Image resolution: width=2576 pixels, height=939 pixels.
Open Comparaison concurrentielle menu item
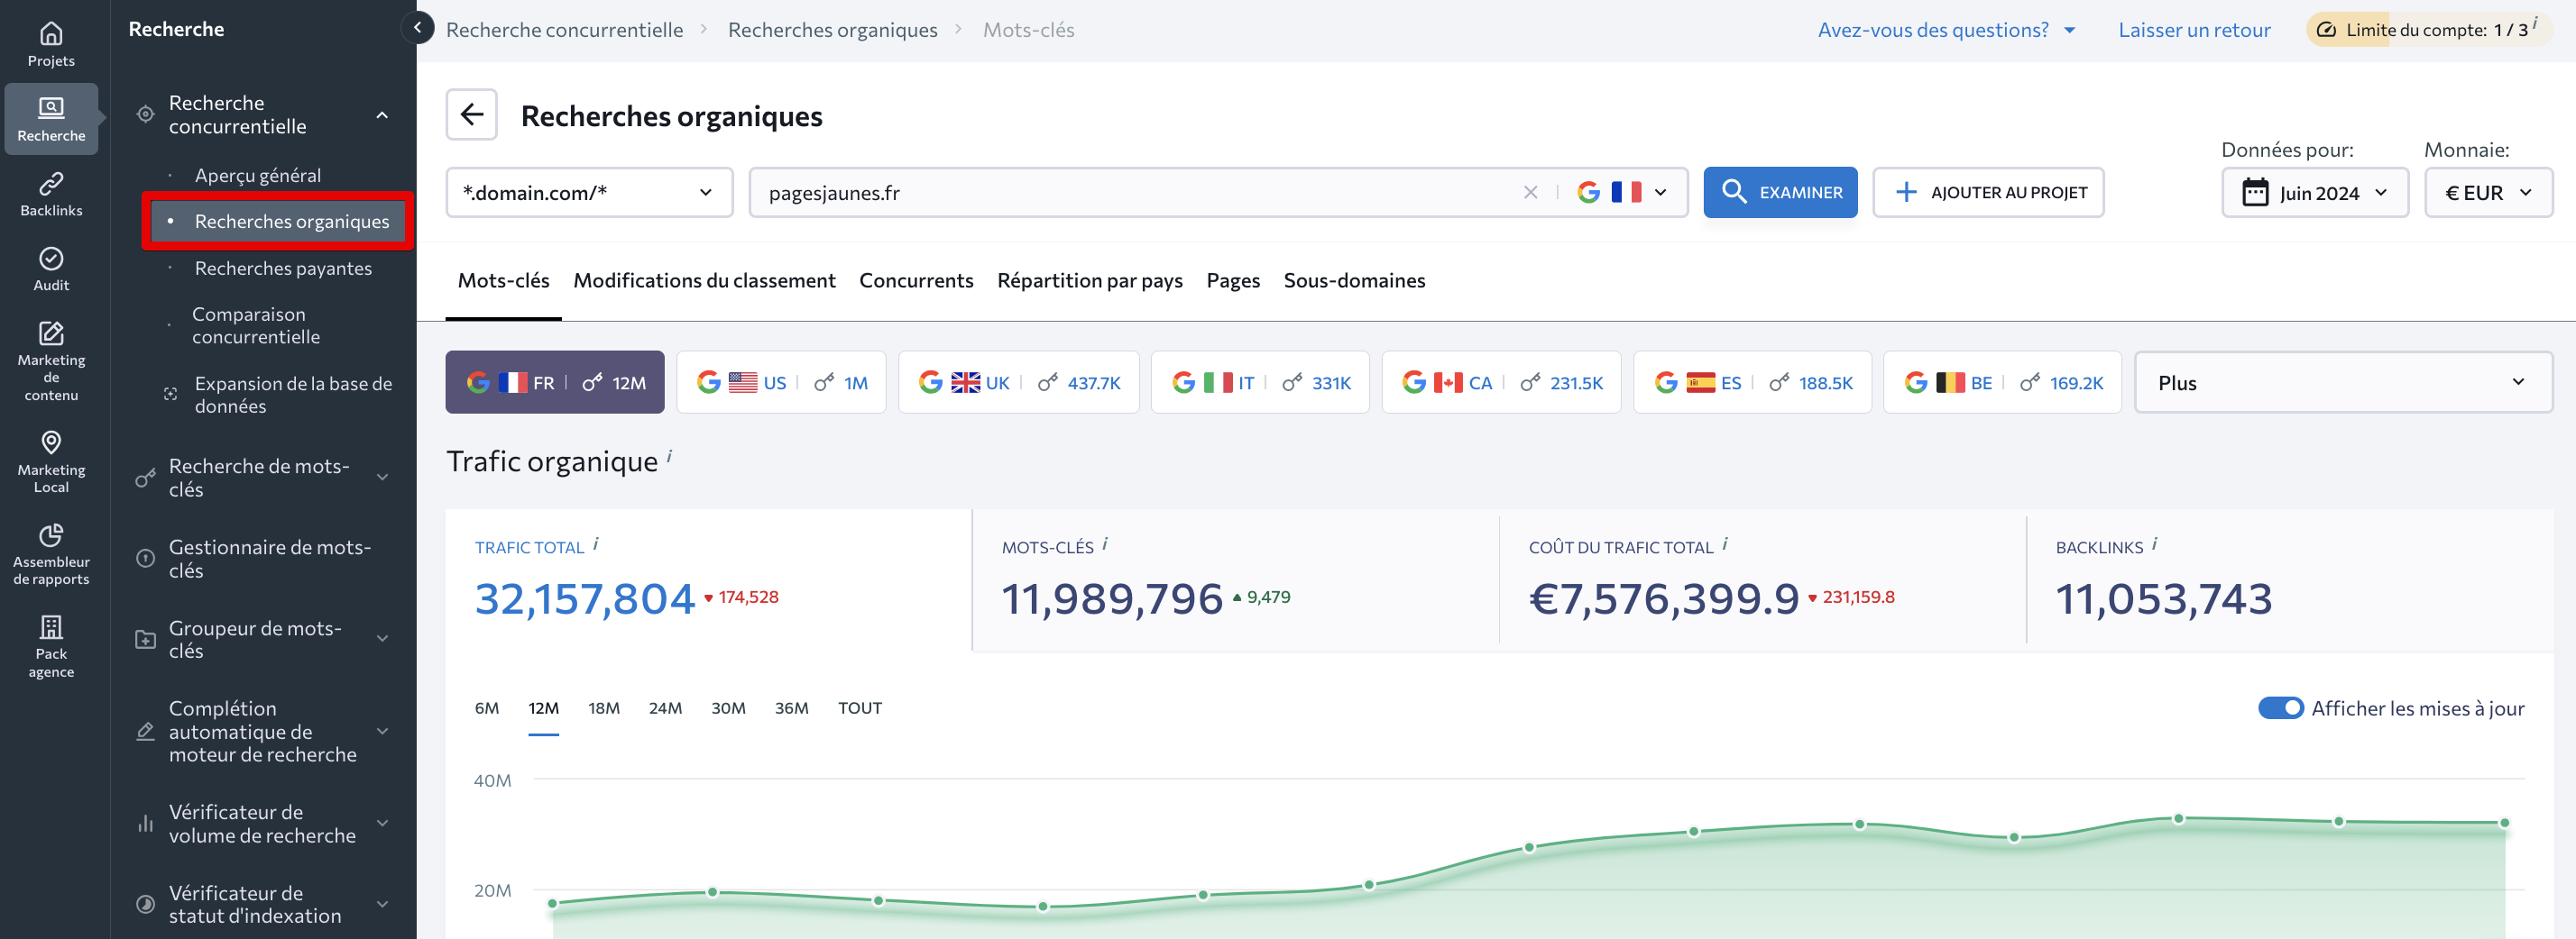pyautogui.click(x=256, y=324)
